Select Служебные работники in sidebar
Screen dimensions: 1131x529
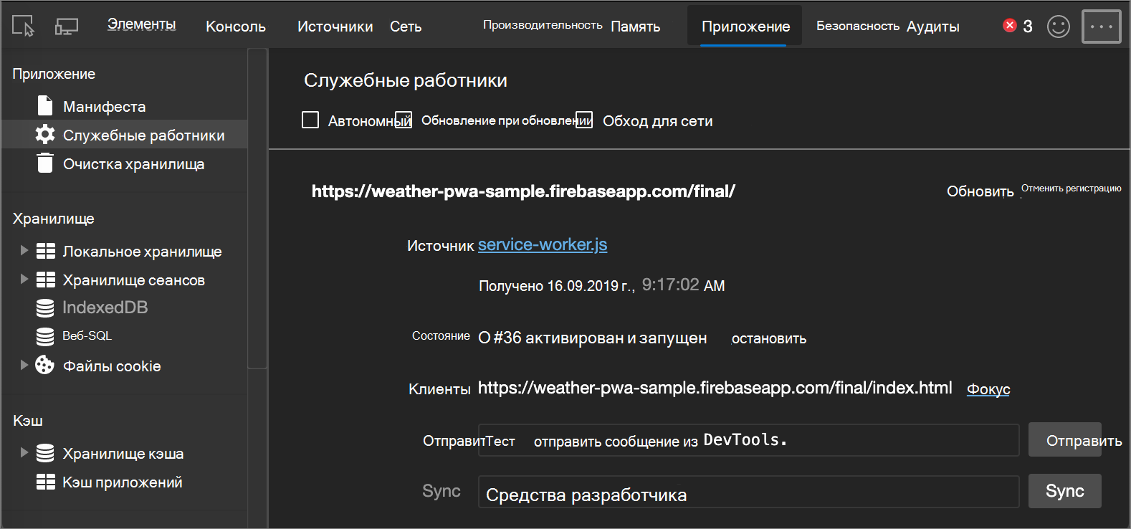coord(143,135)
